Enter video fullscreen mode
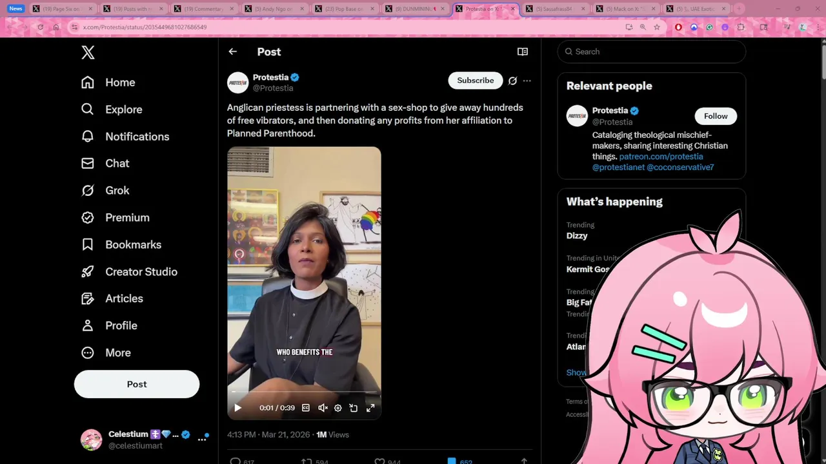Image resolution: width=826 pixels, height=464 pixels. 370,408
